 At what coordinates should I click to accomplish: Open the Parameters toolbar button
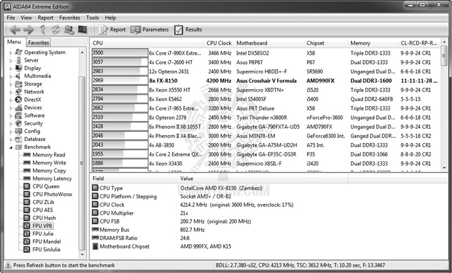point(149,29)
